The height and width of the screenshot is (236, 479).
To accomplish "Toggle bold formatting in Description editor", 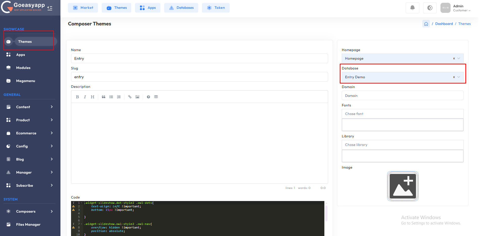I will pos(77,97).
